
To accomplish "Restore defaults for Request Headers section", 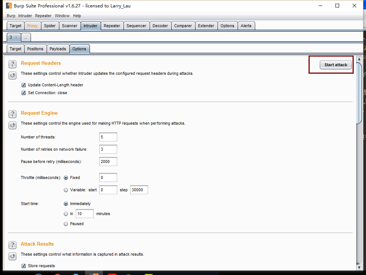I will point(13,75).
